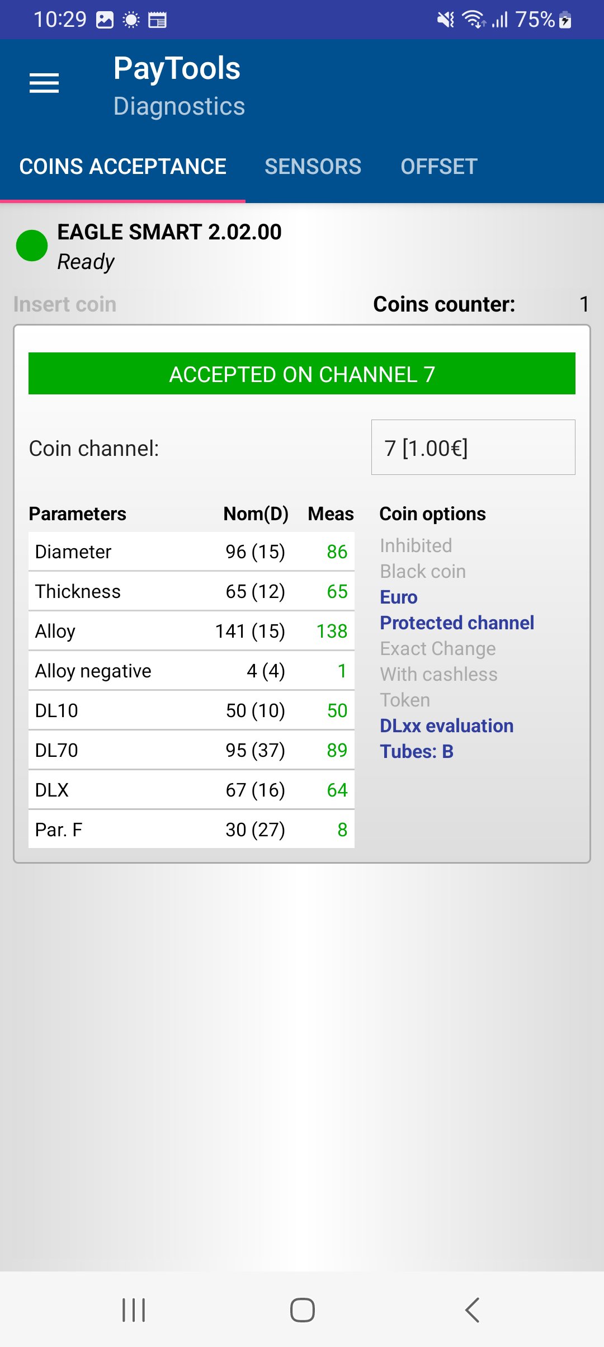Tap the Android home navigation icon
604x1347 pixels.
coord(302,1310)
